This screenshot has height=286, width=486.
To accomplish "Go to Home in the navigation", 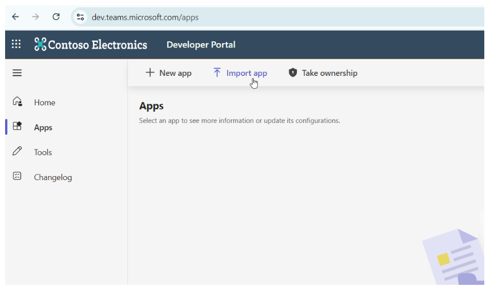I will point(45,103).
